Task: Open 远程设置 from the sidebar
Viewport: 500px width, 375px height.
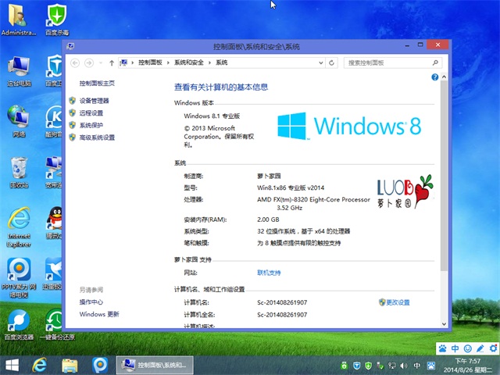Action: (91, 113)
